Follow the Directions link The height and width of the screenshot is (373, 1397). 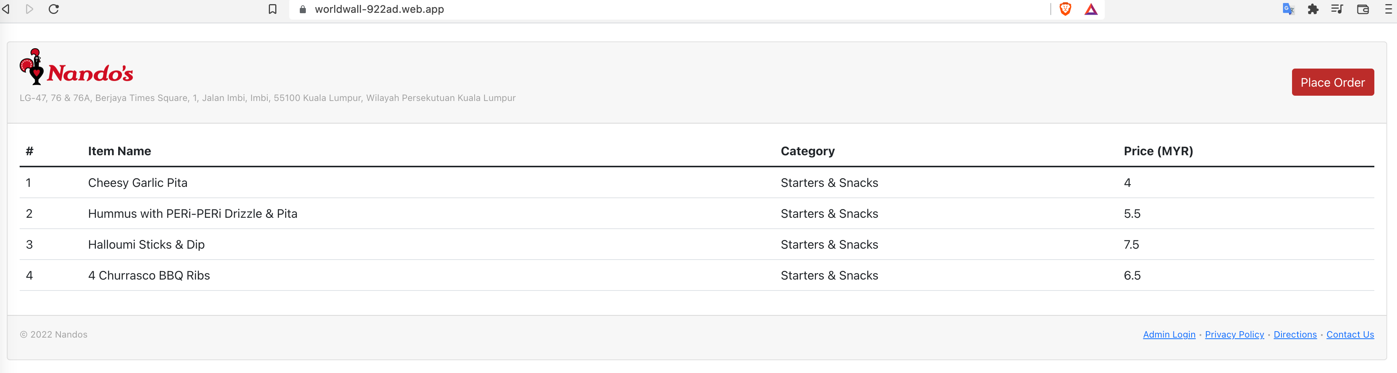click(x=1295, y=335)
